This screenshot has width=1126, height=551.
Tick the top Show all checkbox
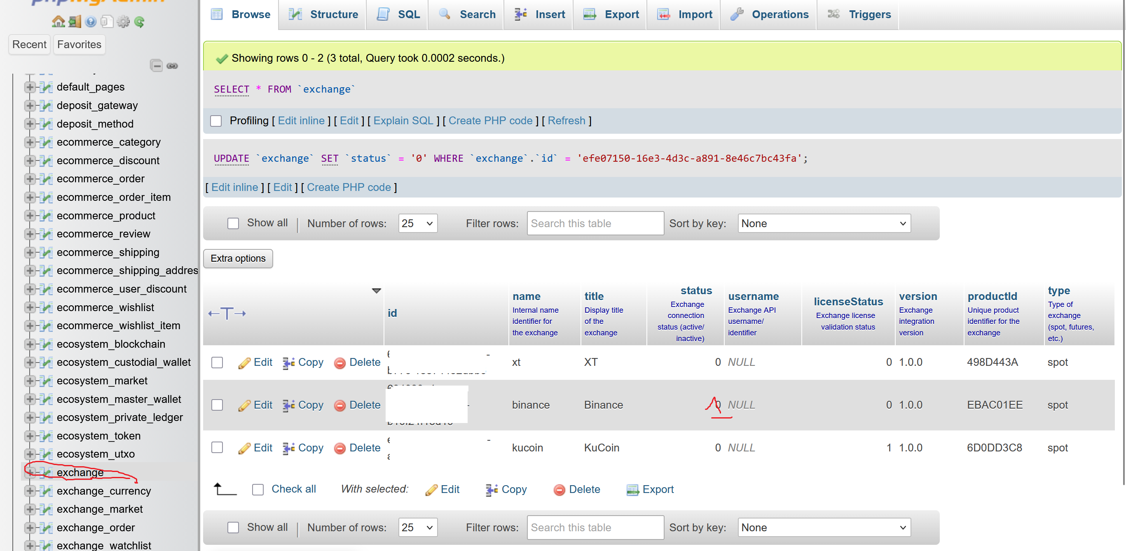(x=233, y=223)
